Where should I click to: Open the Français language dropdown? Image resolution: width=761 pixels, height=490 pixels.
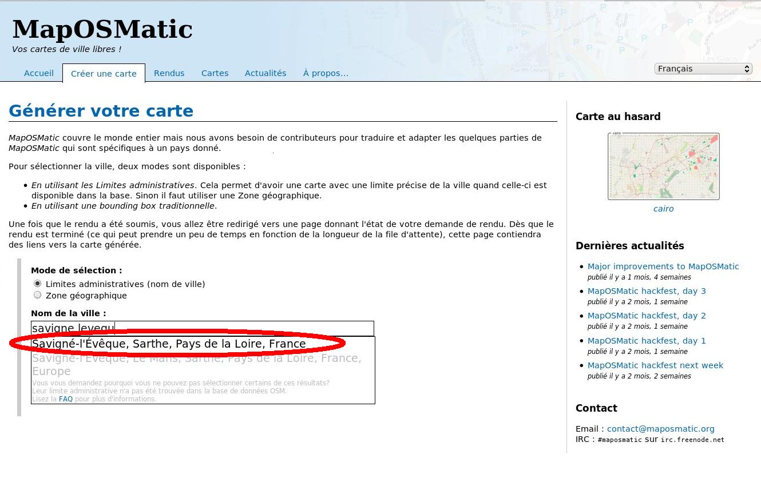(703, 69)
